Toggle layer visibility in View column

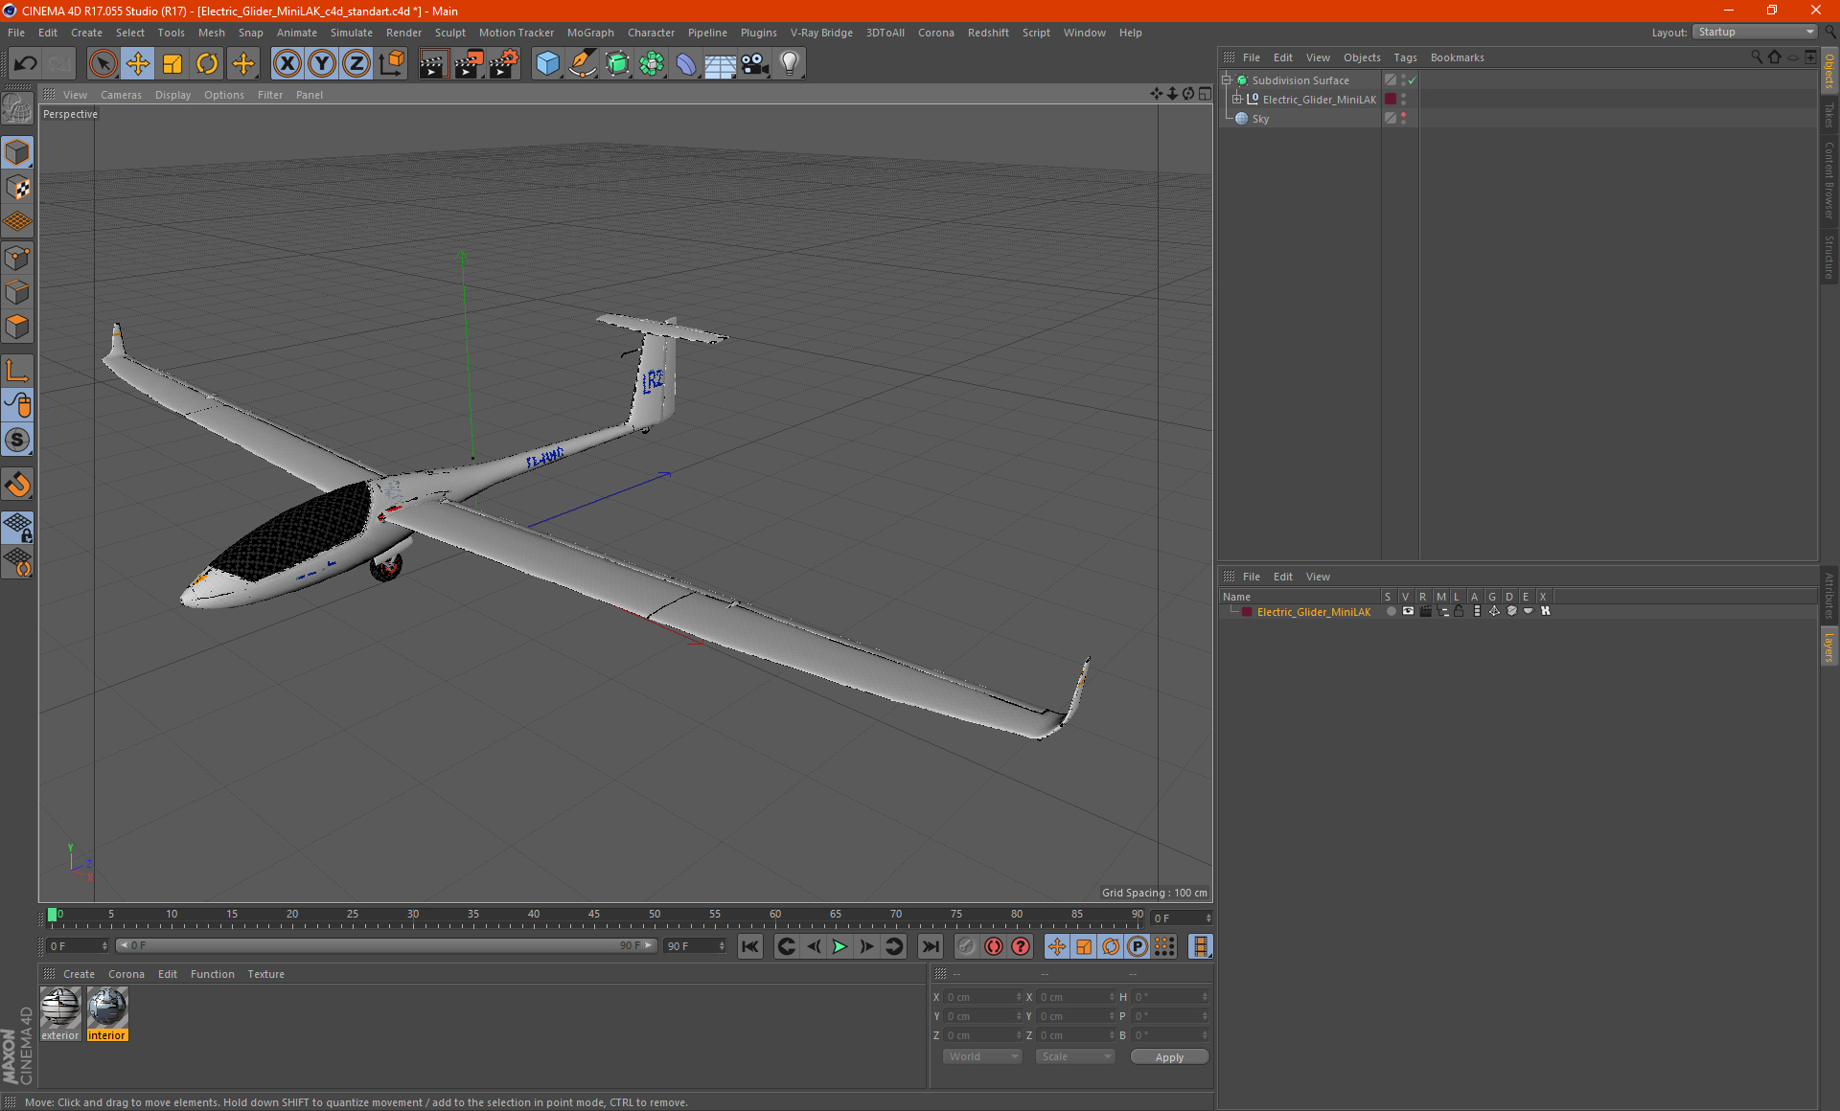[x=1408, y=611]
